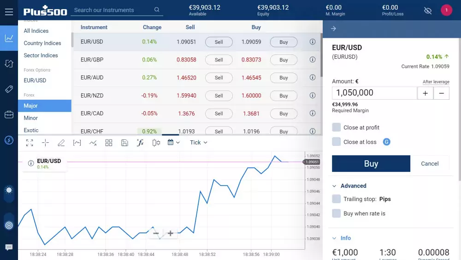Enable the Trailing stop checkbox
The image size is (461, 260).
[x=337, y=199]
